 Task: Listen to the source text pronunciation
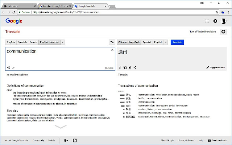9,68
